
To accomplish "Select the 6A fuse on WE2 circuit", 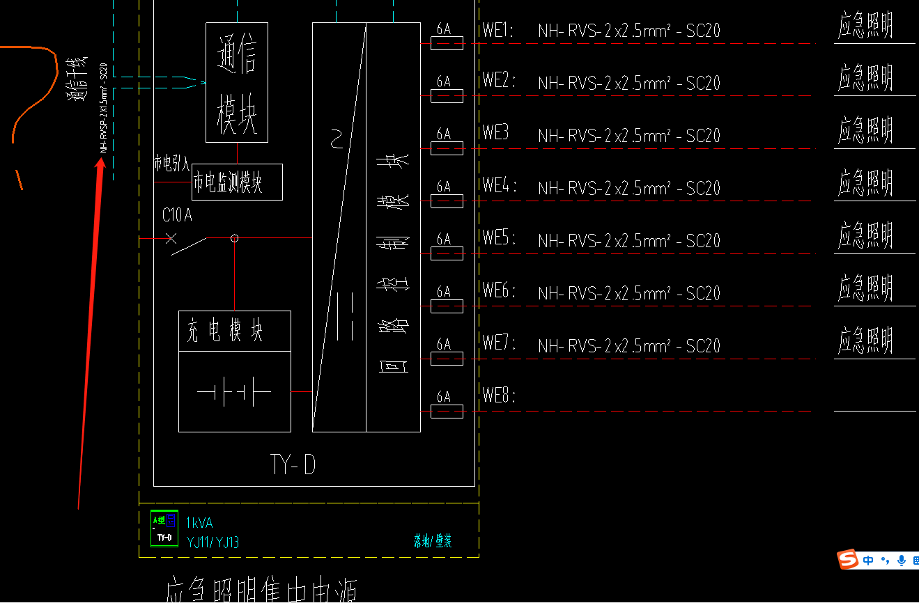I will 447,96.
